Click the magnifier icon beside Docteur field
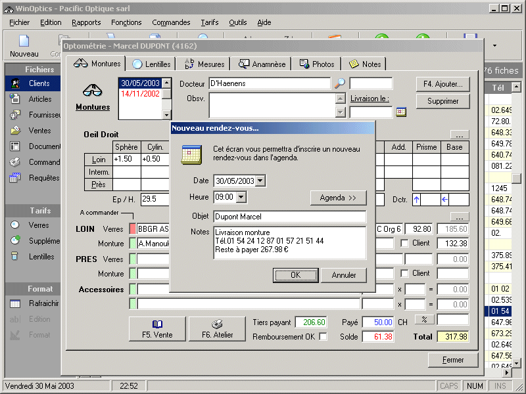526x394 pixels. [x=340, y=83]
